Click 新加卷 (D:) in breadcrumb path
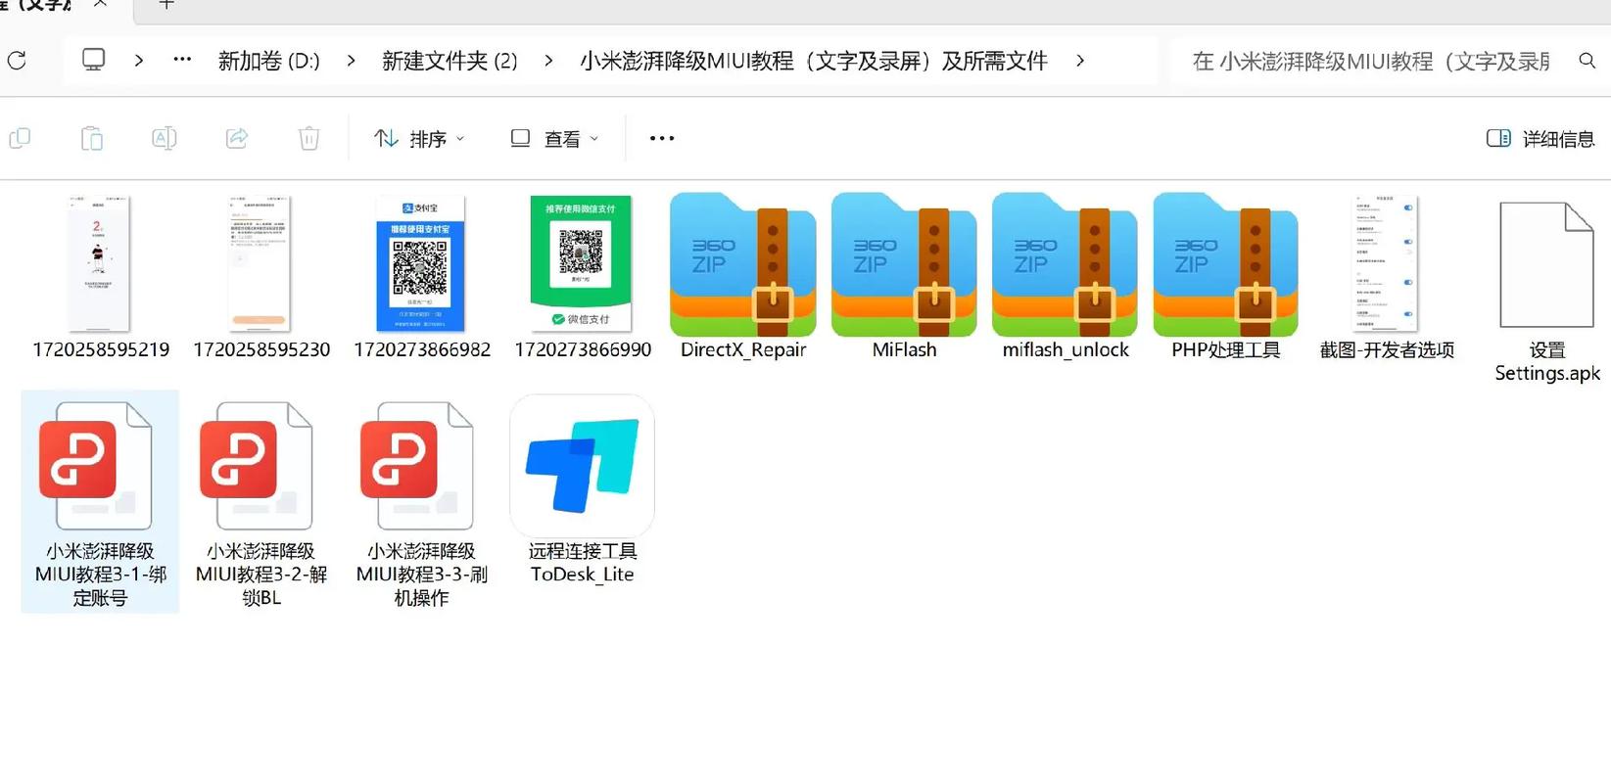1611x783 pixels. coord(268,61)
